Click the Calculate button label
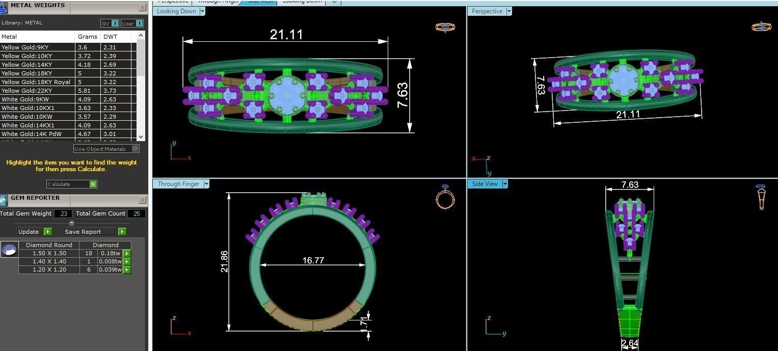778x351 pixels. 59,184
